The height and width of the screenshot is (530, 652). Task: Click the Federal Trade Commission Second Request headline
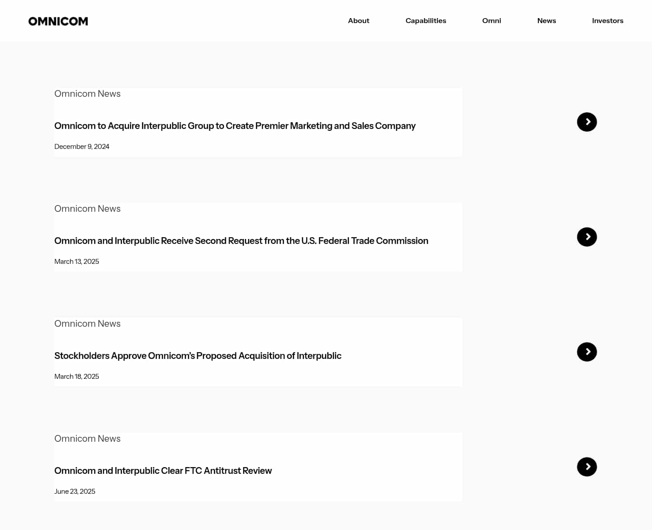(241, 241)
